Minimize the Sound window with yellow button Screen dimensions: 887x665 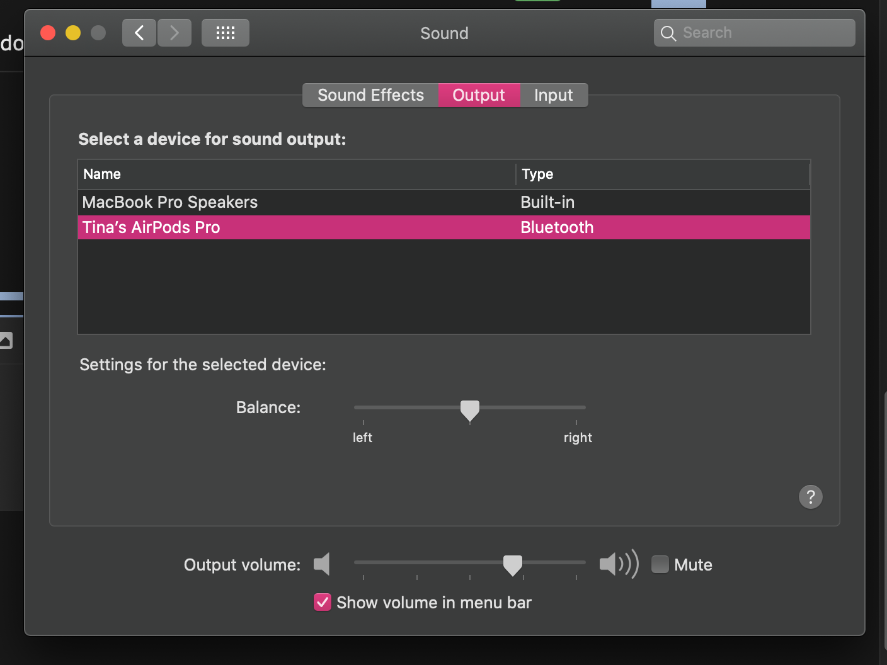tap(73, 33)
